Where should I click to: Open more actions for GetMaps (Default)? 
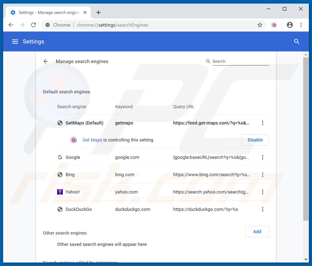pos(263,123)
